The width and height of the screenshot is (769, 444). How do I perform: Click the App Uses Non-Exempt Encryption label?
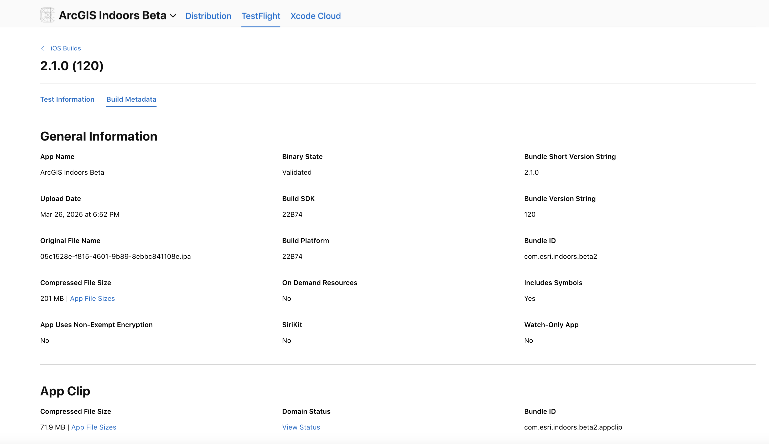pos(97,325)
